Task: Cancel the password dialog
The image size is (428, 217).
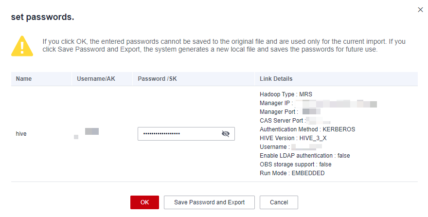Action: click(x=279, y=202)
